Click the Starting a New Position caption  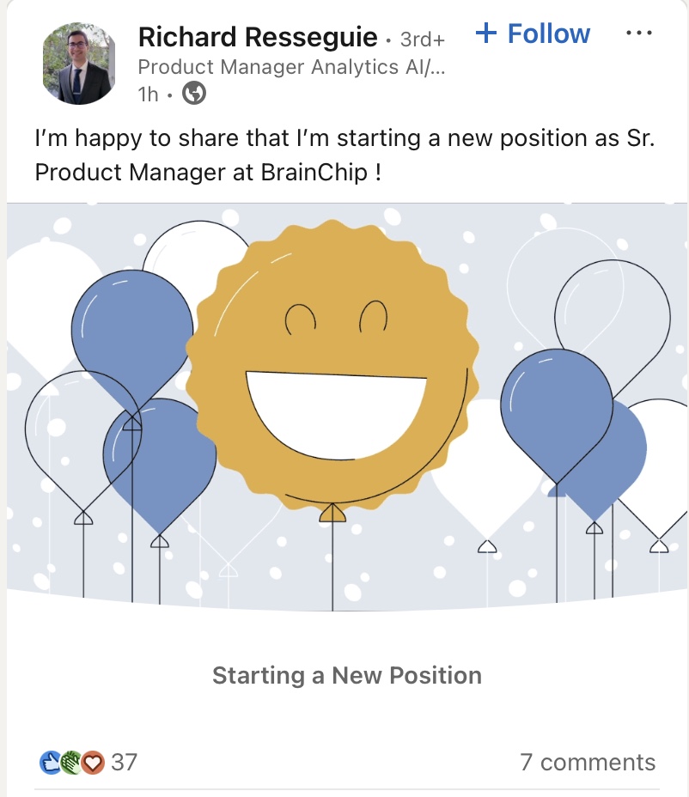click(x=346, y=675)
